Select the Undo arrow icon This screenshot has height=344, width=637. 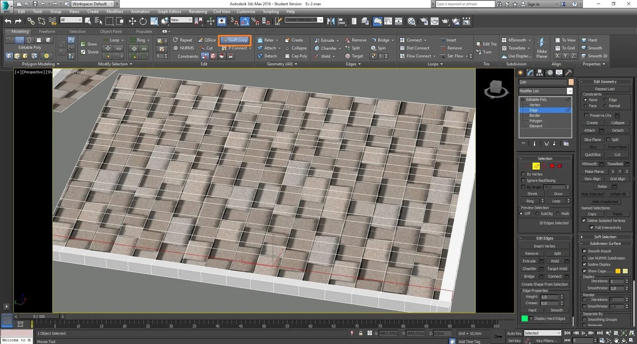tap(8, 21)
